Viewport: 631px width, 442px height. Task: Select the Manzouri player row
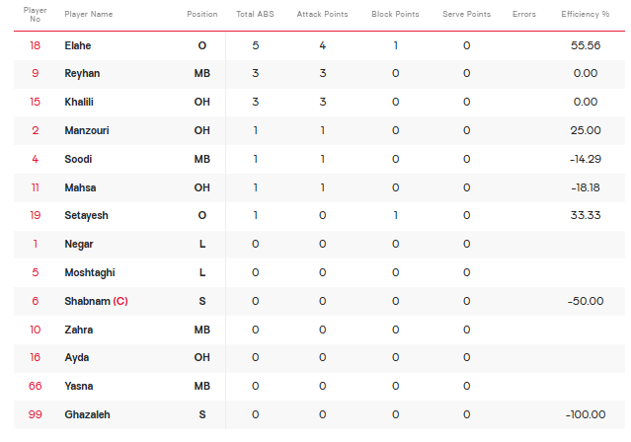(x=319, y=130)
